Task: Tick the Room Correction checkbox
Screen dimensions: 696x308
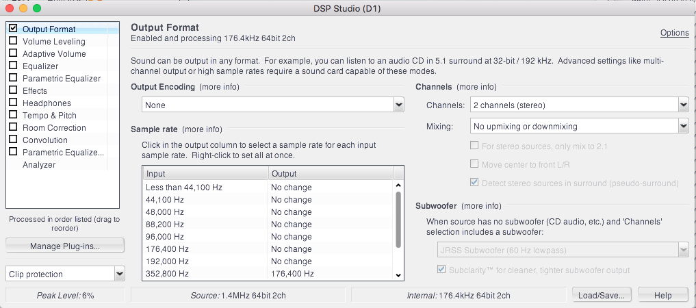Action: [13, 127]
